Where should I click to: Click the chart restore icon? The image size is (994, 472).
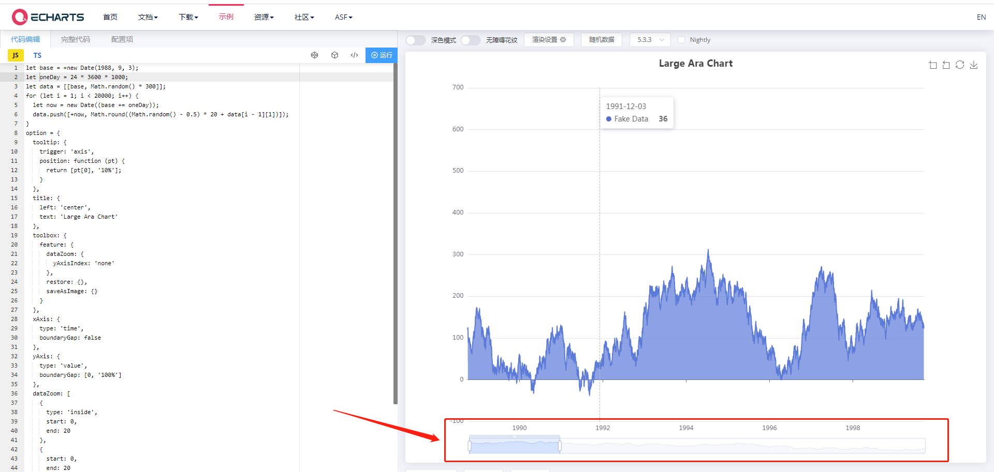coord(960,65)
